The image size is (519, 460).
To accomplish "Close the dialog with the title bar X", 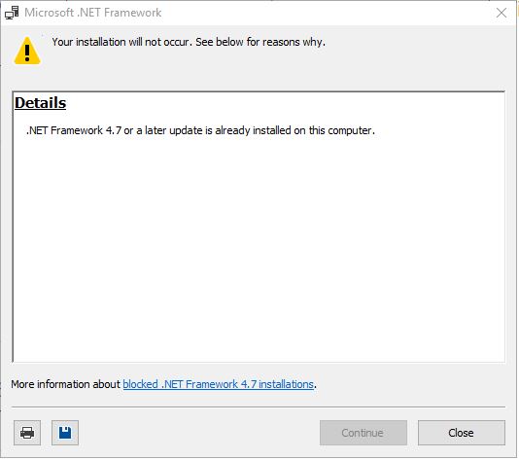I will click(x=502, y=13).
